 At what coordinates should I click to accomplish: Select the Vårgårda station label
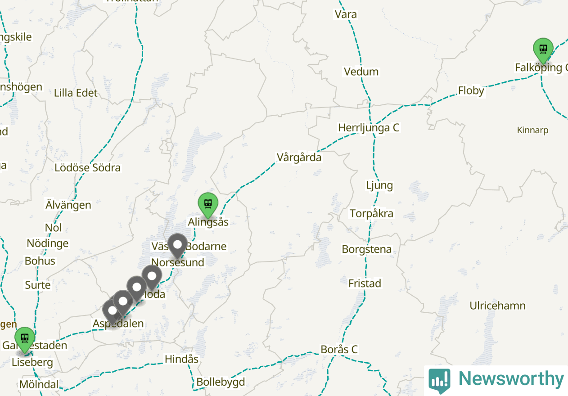tap(299, 157)
